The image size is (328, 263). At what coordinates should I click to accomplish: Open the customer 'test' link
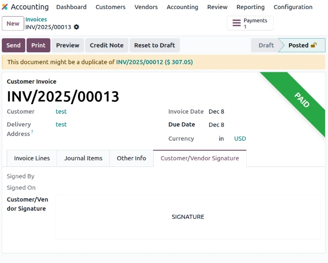pyautogui.click(x=61, y=112)
